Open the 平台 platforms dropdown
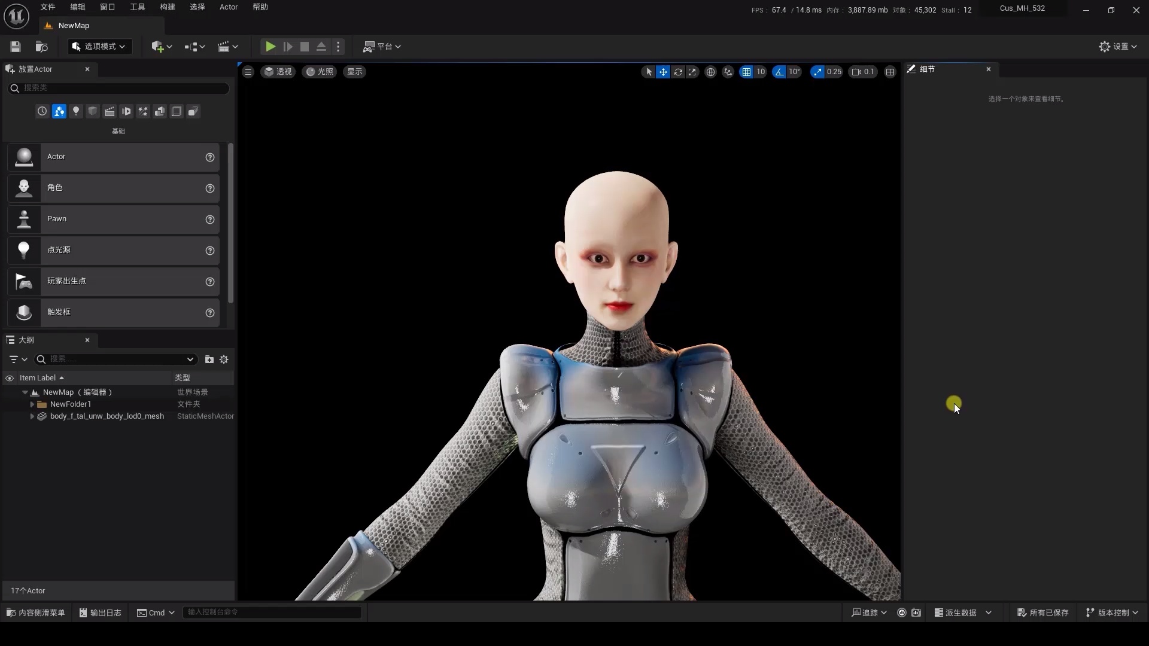 point(382,47)
